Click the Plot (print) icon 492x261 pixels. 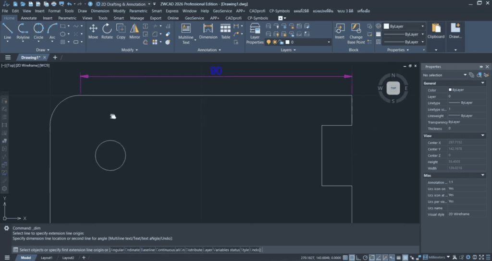(x=54, y=4)
